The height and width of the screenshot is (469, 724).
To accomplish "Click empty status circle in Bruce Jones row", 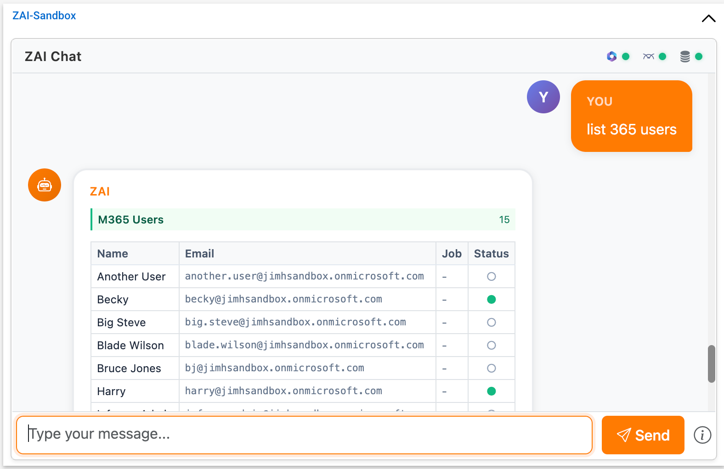I will (x=492, y=368).
